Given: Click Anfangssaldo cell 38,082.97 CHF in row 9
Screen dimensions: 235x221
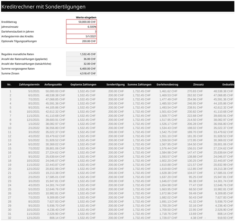Looking at the screenshot, I should (55, 124).
